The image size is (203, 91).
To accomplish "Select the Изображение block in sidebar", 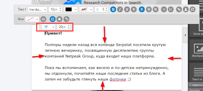I will click(196, 50).
